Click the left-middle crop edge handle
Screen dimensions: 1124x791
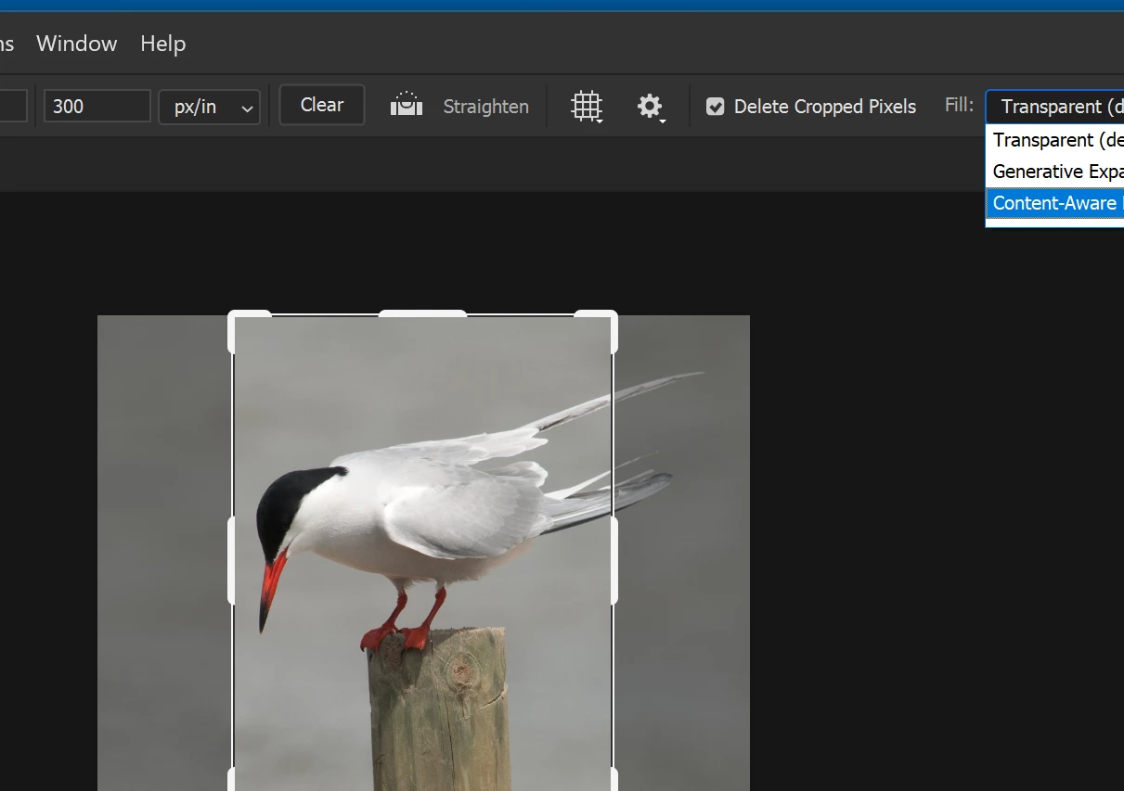232,560
